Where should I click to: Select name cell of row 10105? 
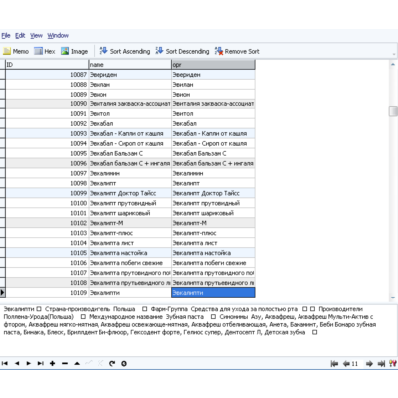[x=130, y=253]
